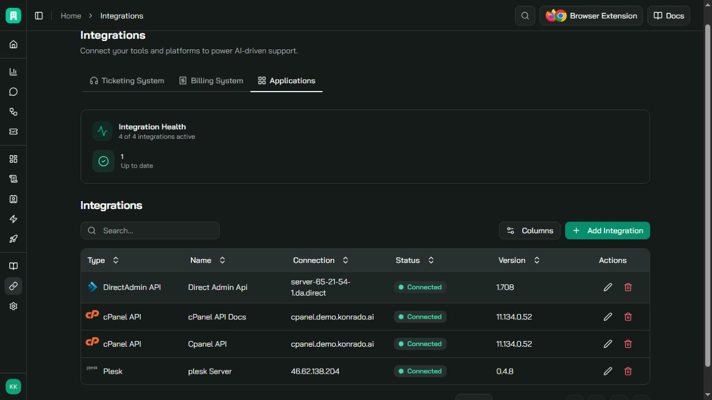Delete the Cpanel API integration row
712x400 pixels.
[x=628, y=344]
